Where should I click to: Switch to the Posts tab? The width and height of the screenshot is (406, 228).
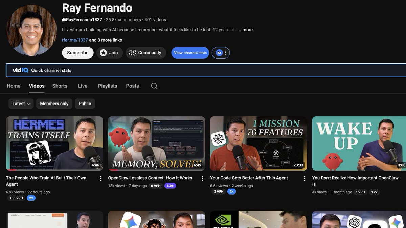(132, 86)
